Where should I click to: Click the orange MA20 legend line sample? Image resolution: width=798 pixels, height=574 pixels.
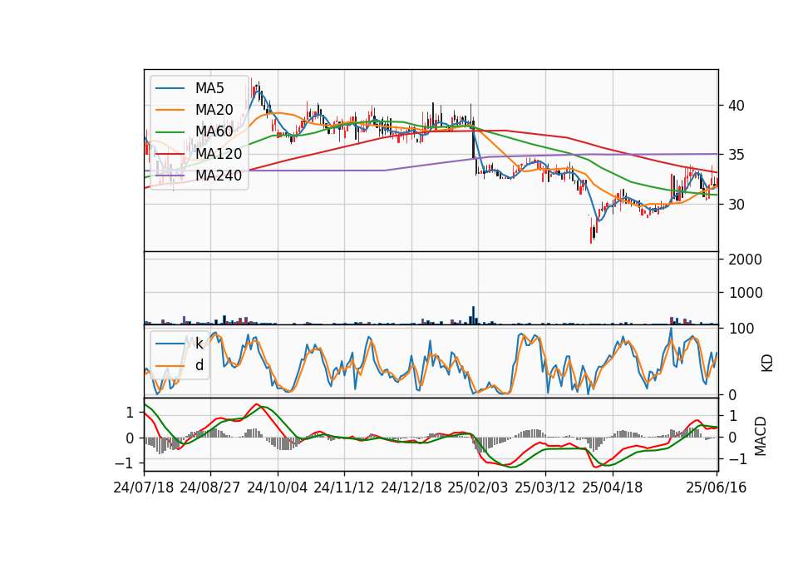coord(170,110)
